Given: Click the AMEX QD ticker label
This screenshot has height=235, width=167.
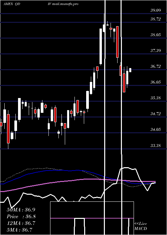Looking at the screenshot, I should (x=12, y=4).
